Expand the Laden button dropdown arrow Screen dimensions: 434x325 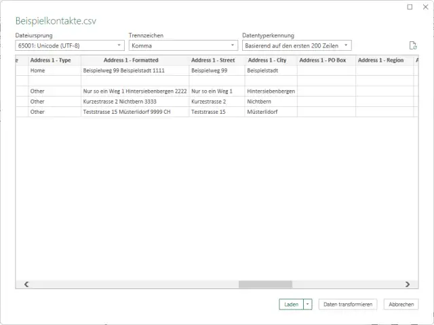coord(308,305)
